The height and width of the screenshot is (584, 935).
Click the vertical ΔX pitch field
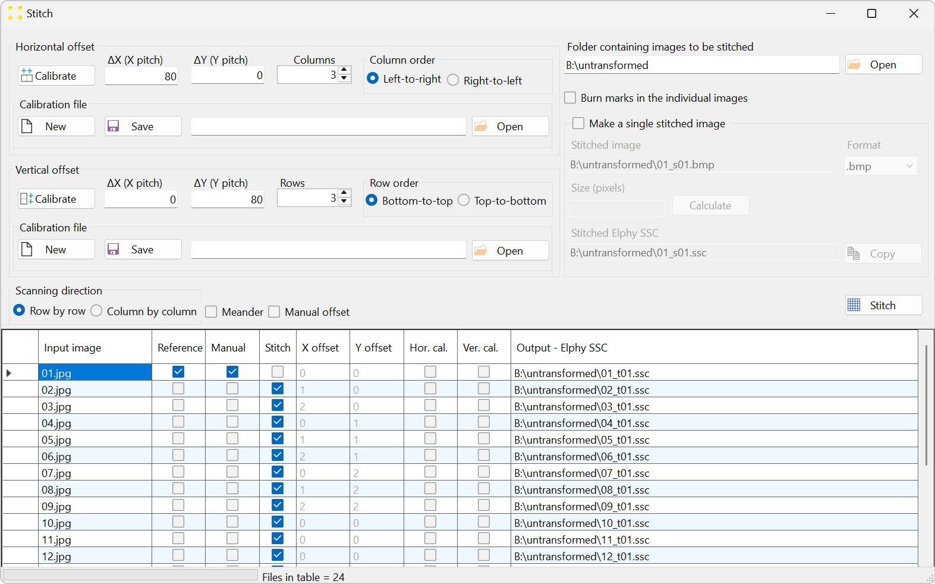[141, 199]
